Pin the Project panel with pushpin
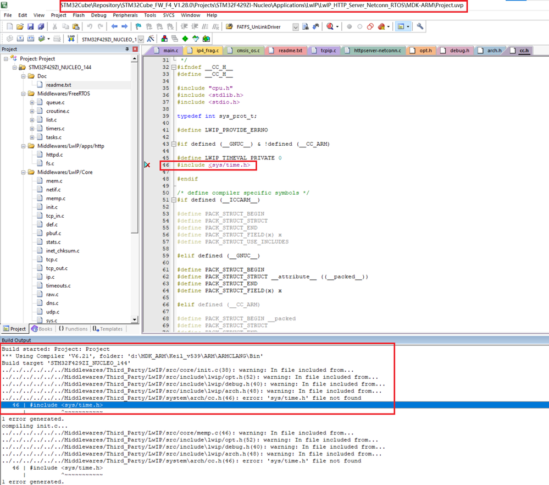This screenshot has width=549, height=485. click(127, 49)
